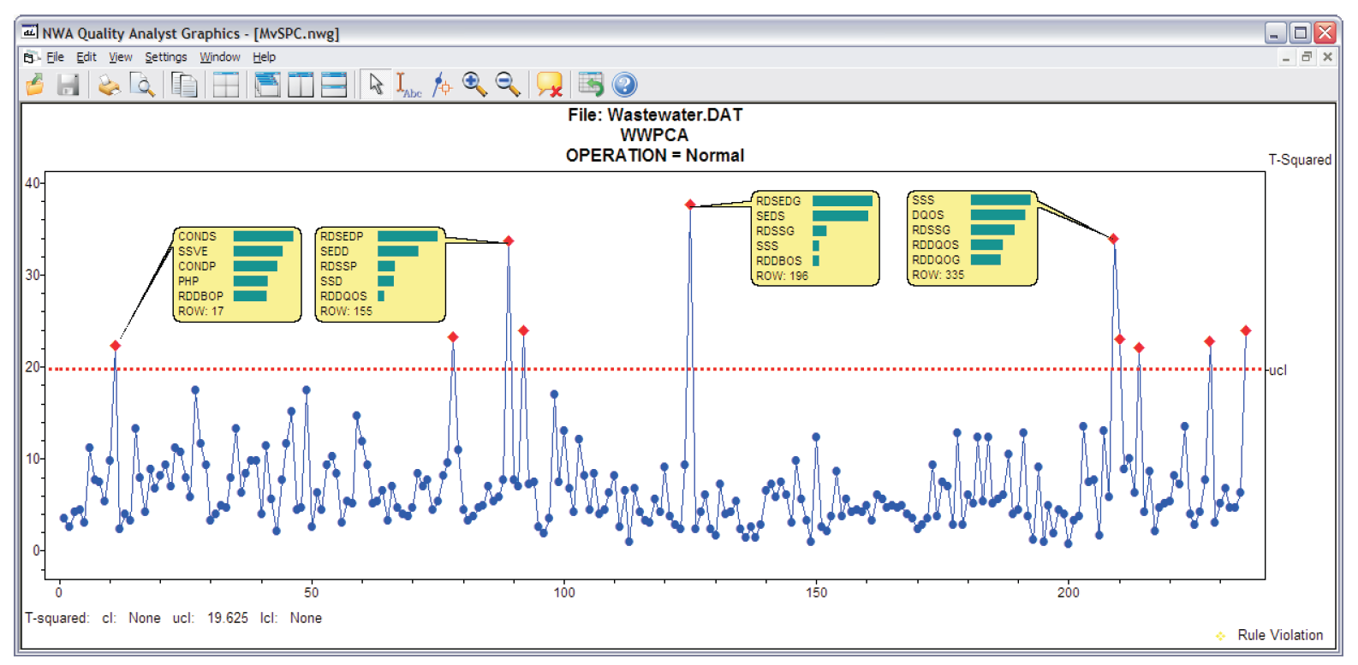
Task: Restore the inner document window
Action: pos(1307,57)
